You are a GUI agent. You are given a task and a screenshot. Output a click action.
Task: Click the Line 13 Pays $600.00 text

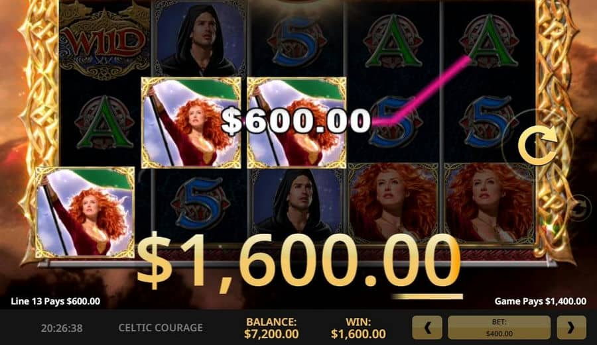click(56, 301)
